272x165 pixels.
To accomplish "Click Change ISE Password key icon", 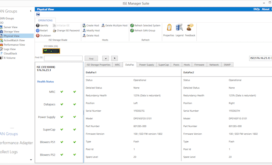I will coord(54,31).
